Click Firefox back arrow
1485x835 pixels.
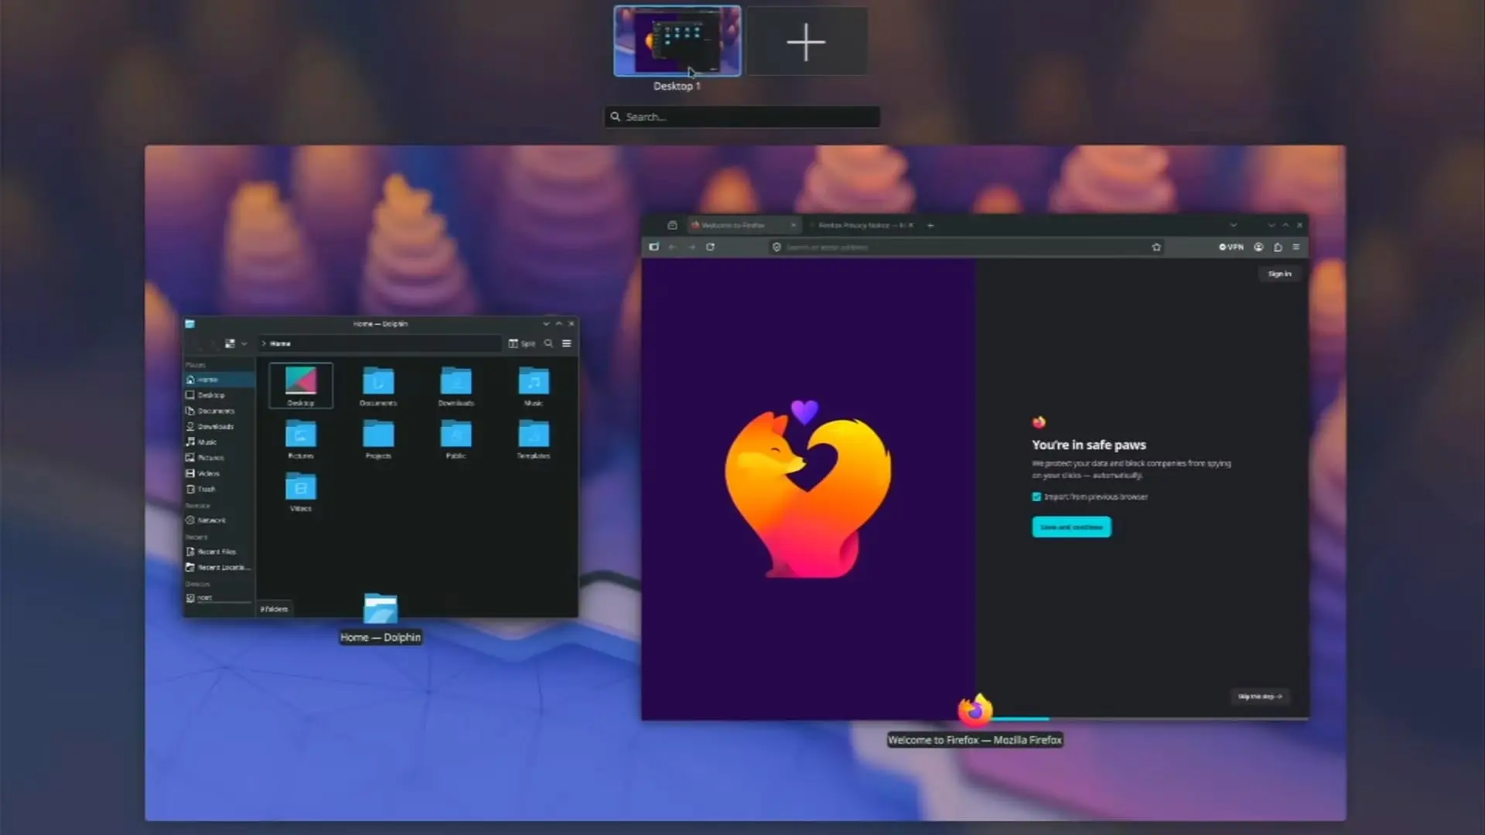click(672, 247)
